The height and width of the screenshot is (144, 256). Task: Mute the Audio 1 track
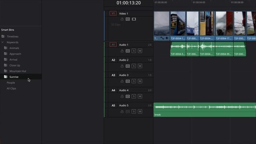[x=140, y=51]
